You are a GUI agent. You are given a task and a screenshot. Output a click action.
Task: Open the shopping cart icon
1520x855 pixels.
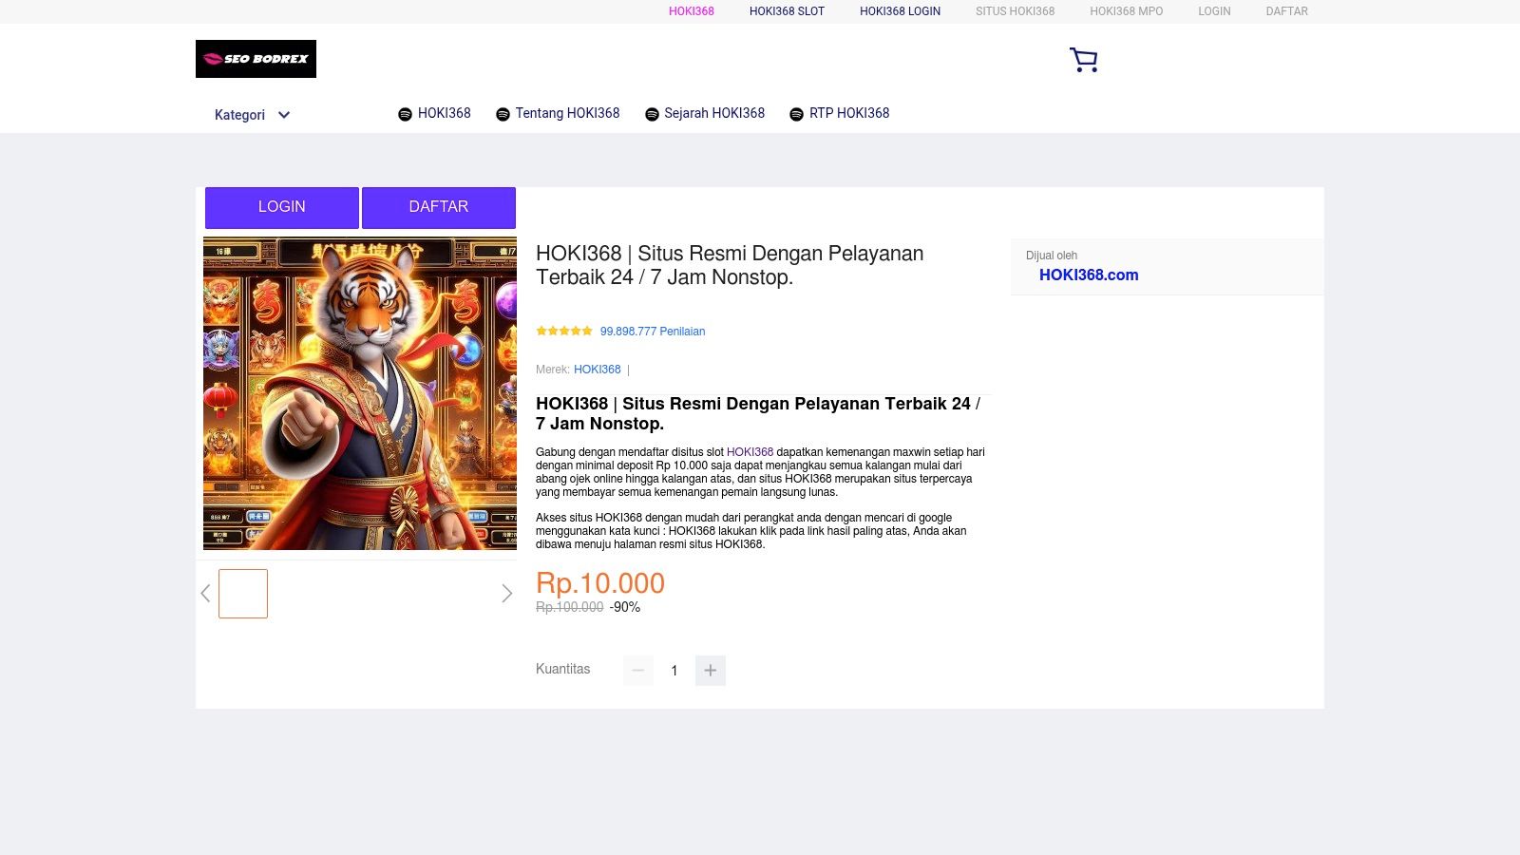tap(1083, 60)
